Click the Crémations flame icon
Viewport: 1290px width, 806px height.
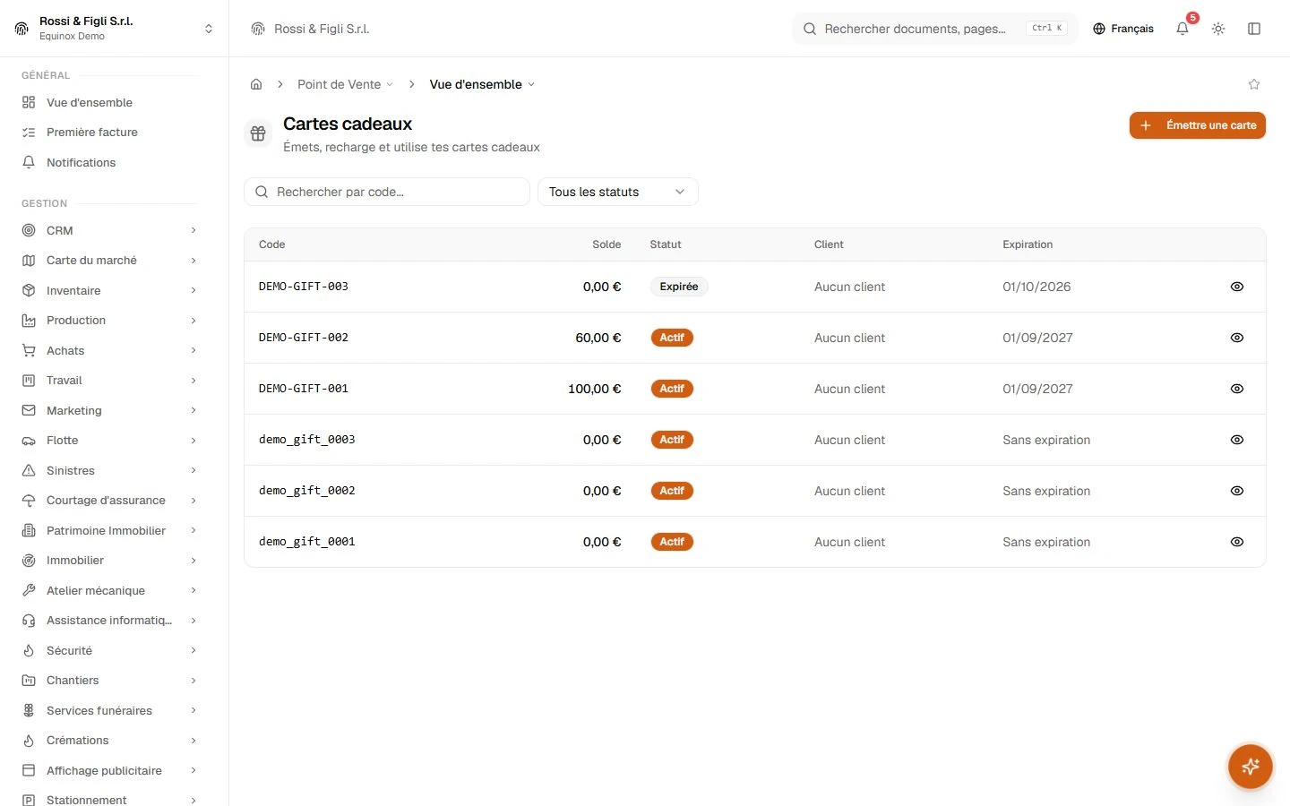pos(29,741)
